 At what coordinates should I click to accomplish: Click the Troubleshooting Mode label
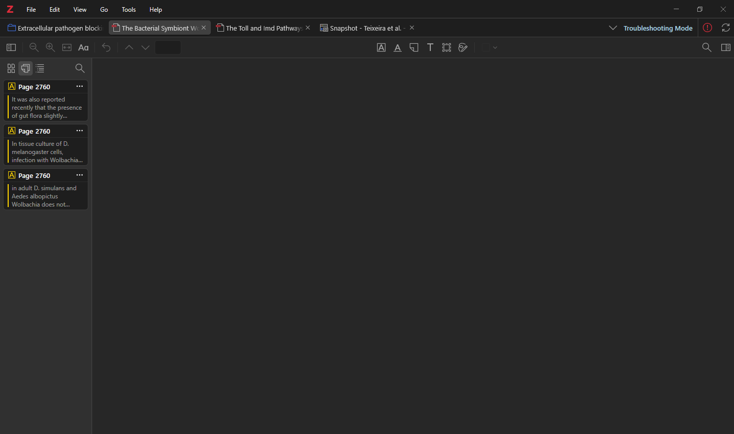pos(658,28)
